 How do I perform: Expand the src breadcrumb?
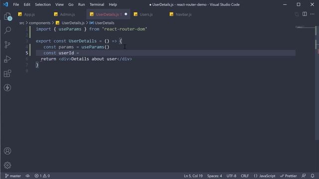[22, 23]
